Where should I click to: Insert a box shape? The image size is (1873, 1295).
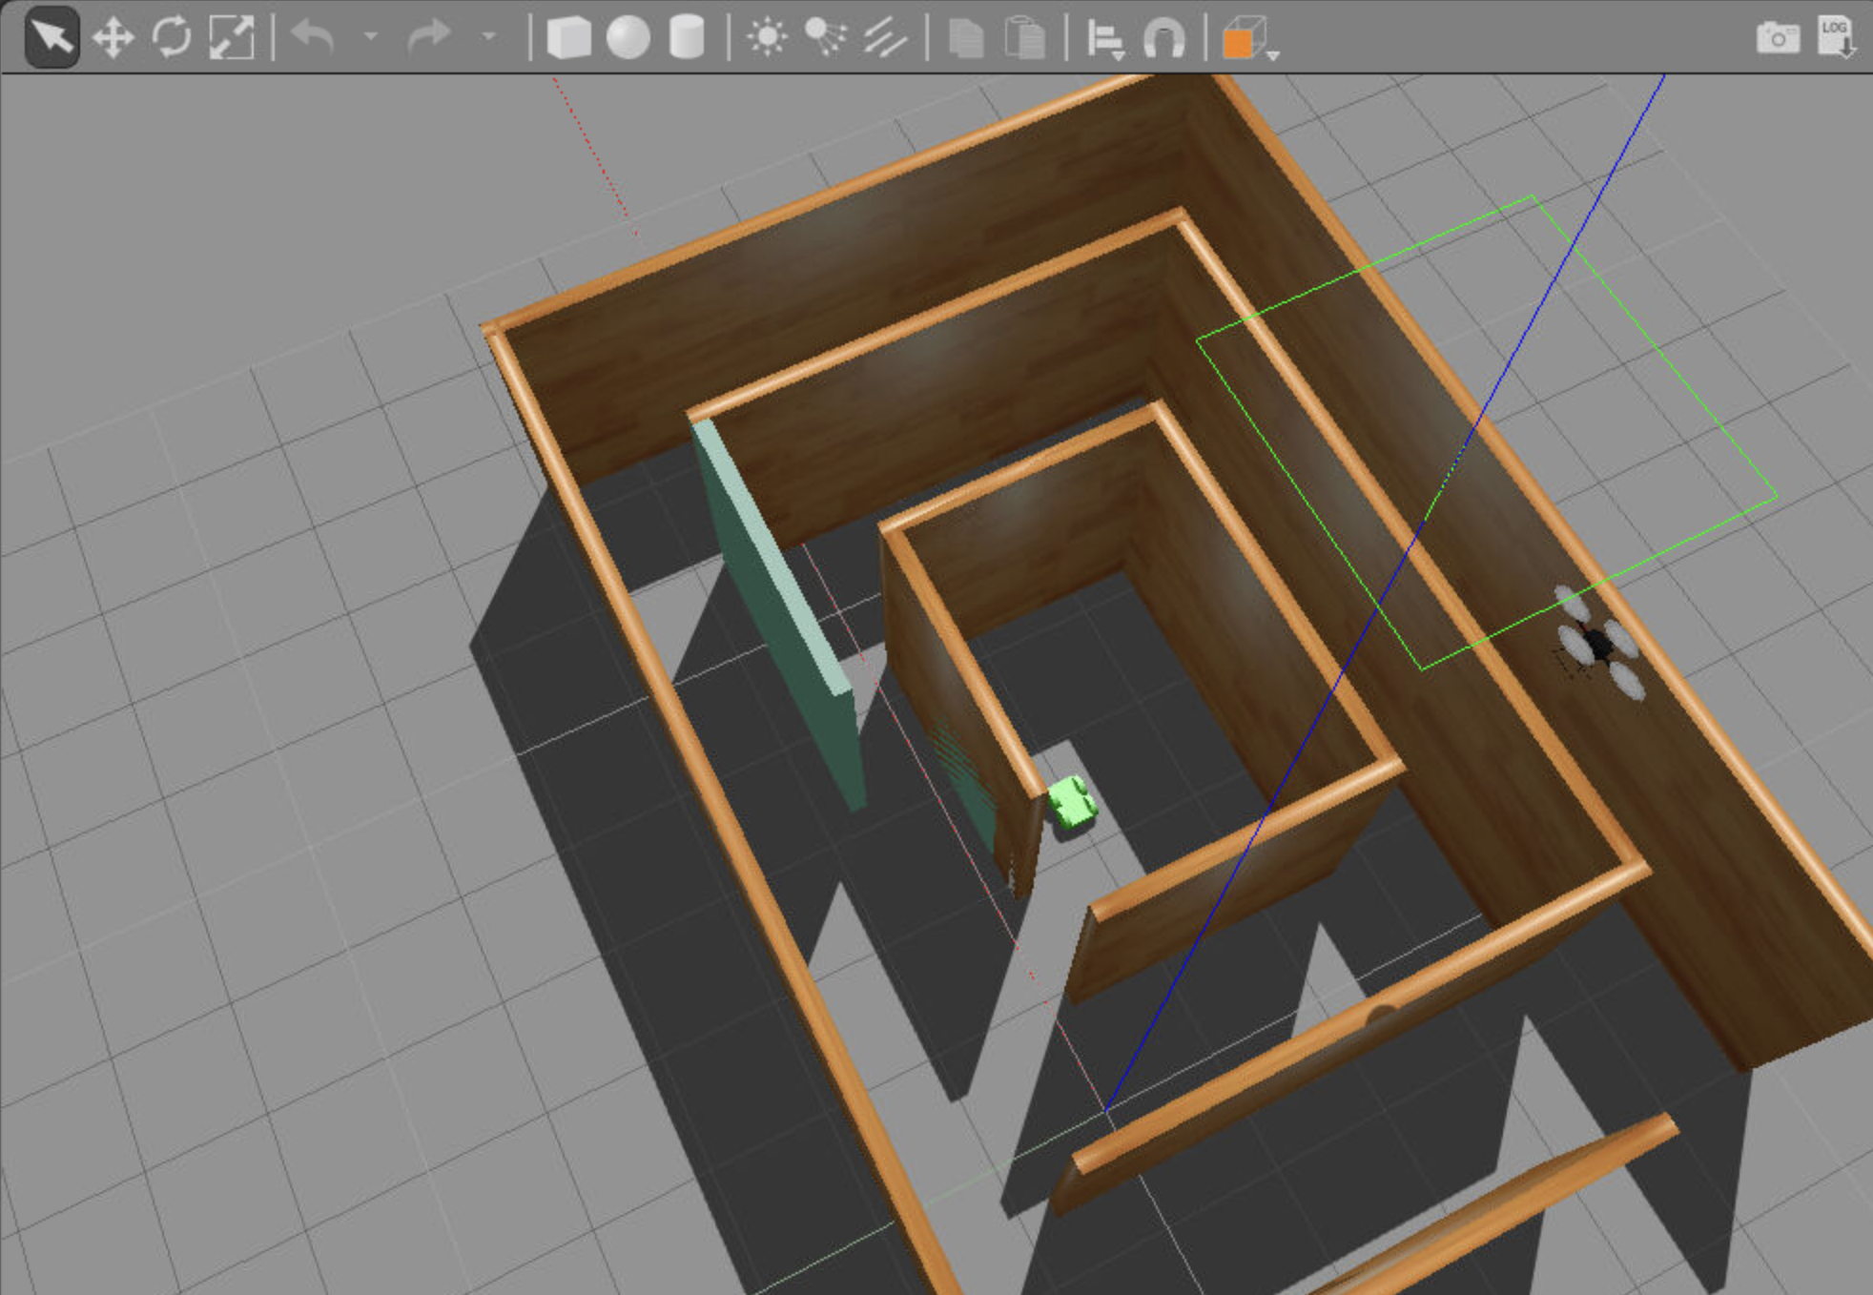coord(568,38)
